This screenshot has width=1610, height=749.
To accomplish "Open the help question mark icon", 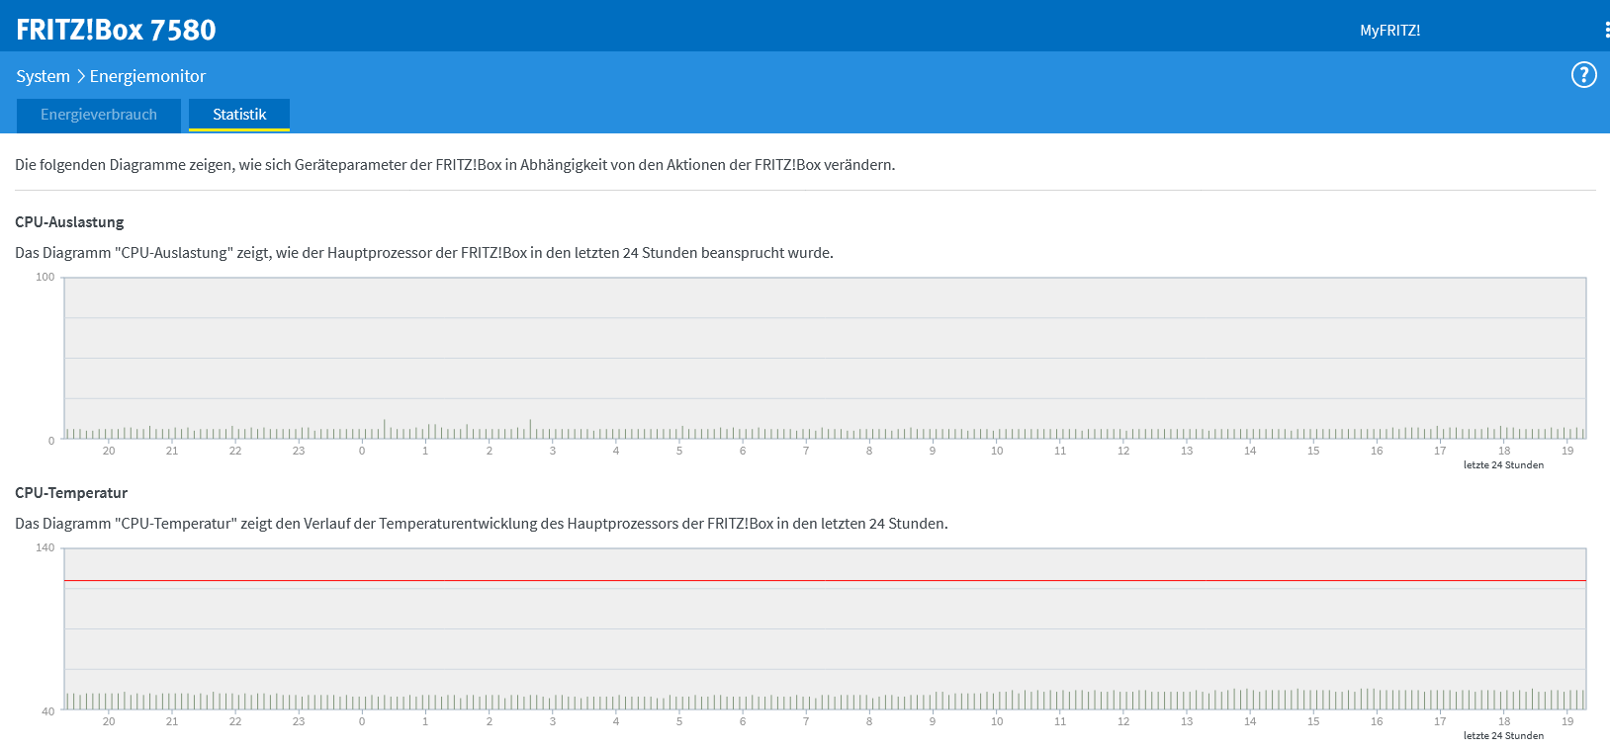I will 1583,75.
